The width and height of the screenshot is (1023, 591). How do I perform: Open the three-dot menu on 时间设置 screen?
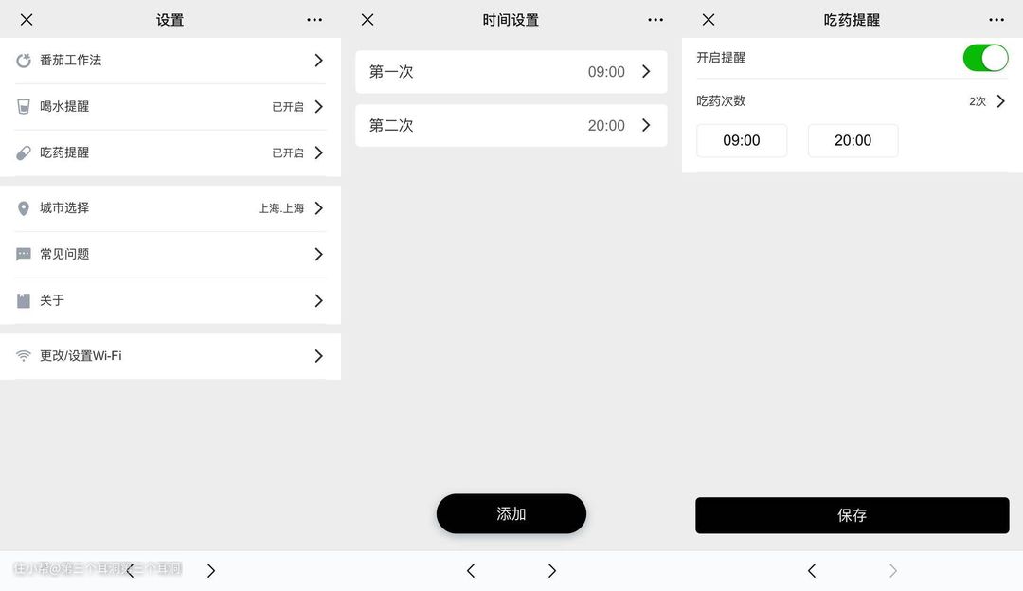point(655,20)
